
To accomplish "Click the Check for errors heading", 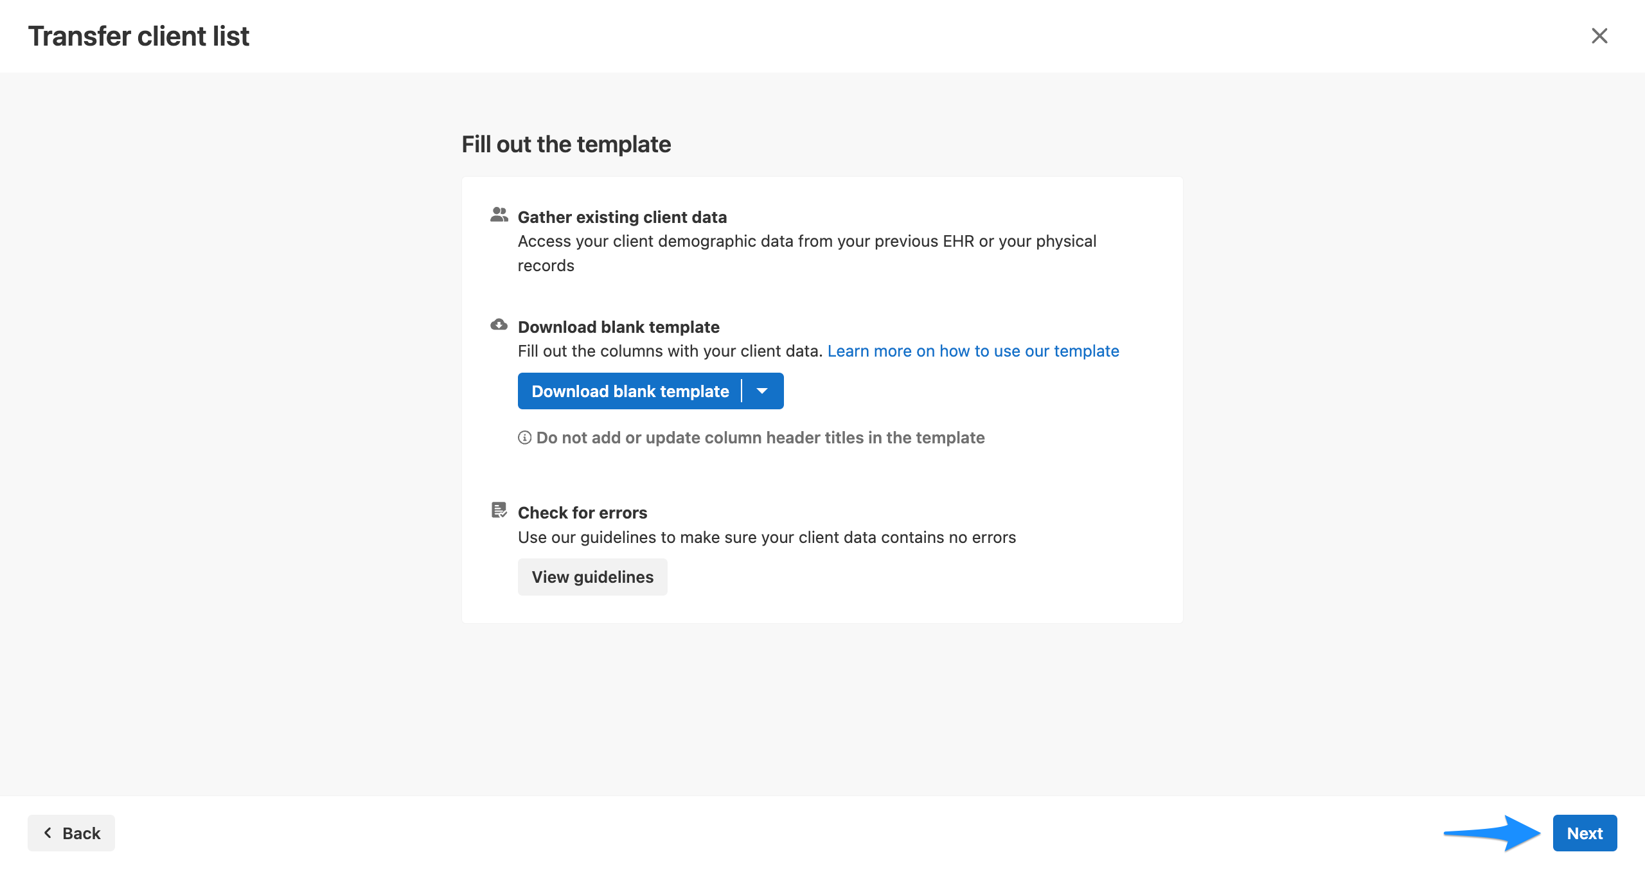I will pos(582,513).
